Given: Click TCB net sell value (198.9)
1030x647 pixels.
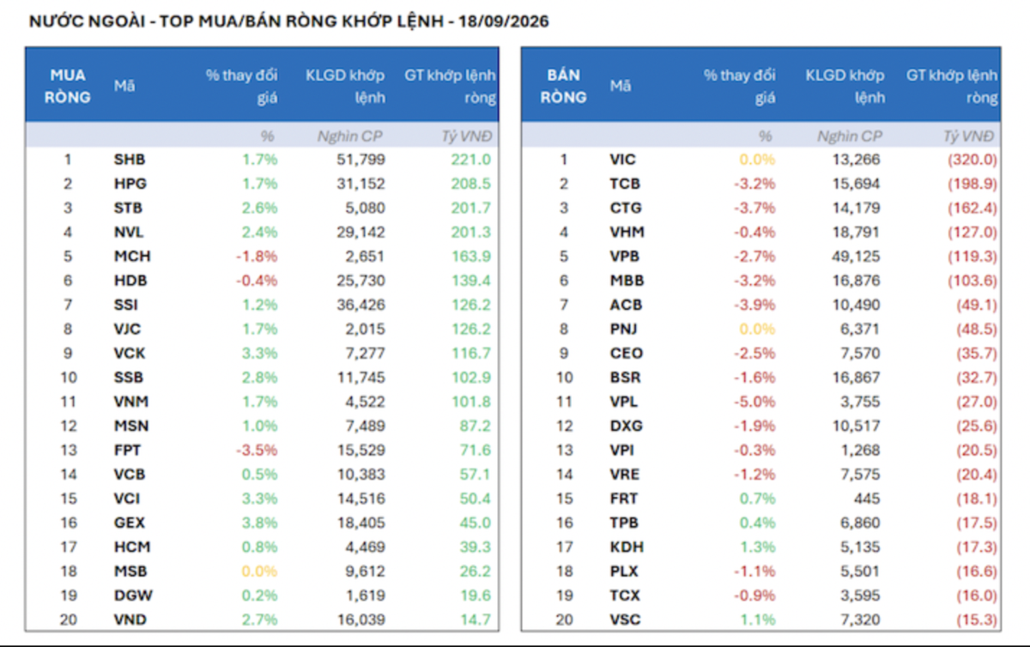Looking at the screenshot, I should [972, 184].
